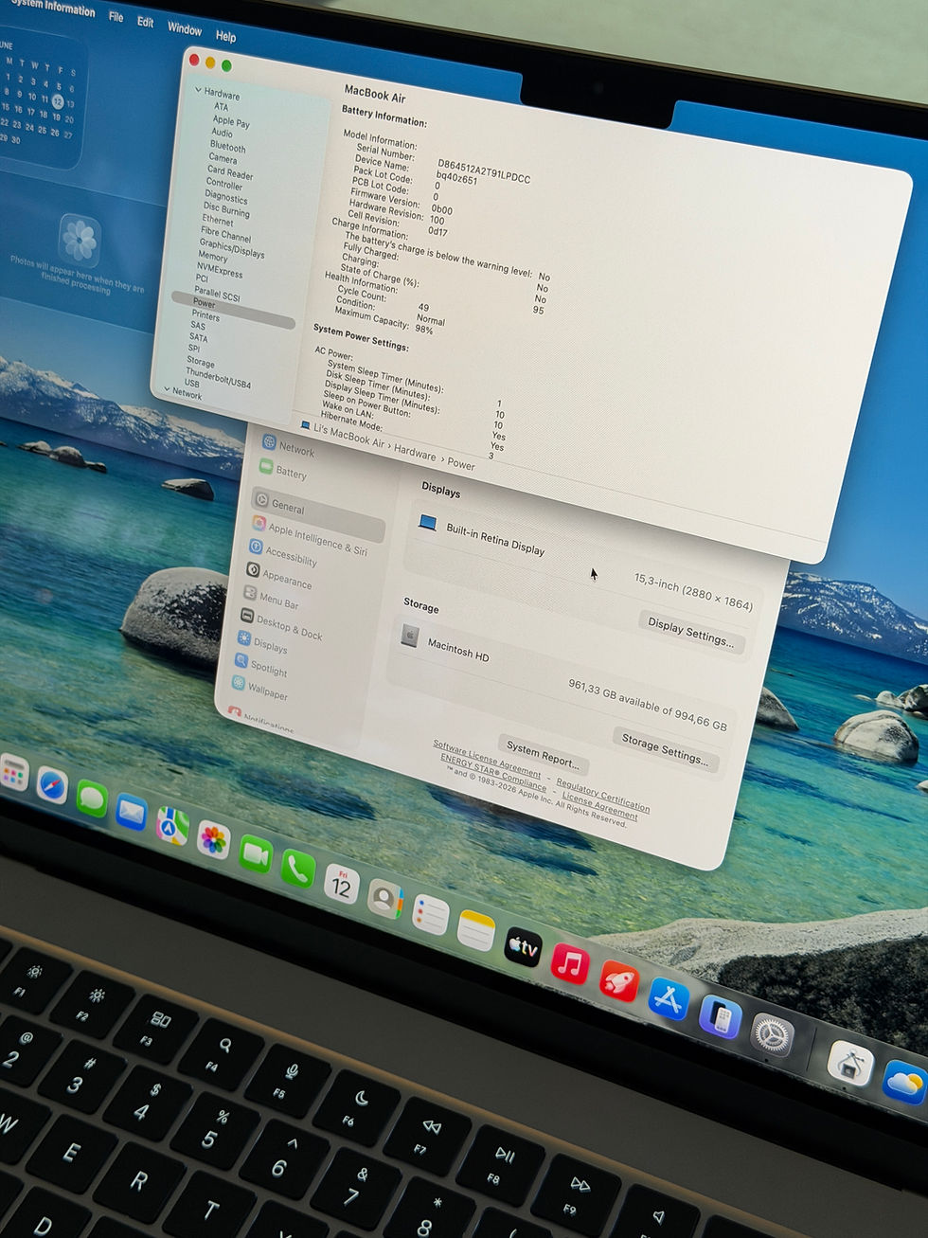Open System Settings gear in the Dock
The height and width of the screenshot is (1238, 928).
point(772,1035)
